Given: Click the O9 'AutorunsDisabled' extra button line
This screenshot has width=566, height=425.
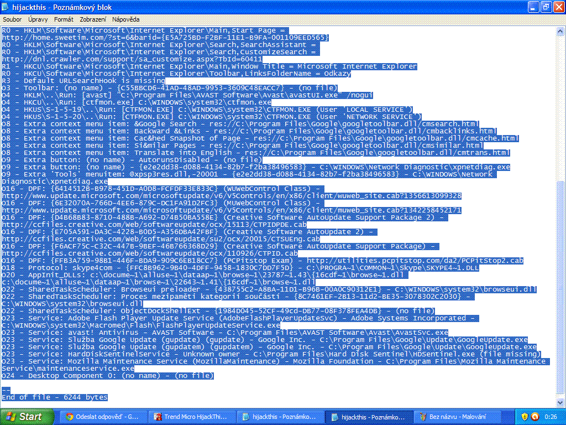Looking at the screenshot, I should (132, 160).
